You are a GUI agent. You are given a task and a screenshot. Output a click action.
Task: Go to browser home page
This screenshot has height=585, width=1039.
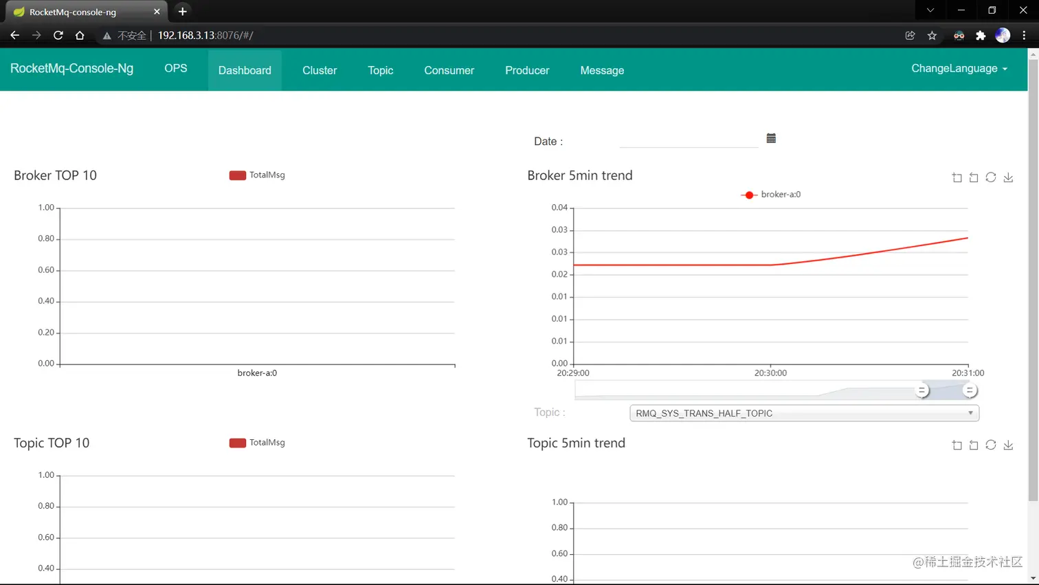point(80,35)
